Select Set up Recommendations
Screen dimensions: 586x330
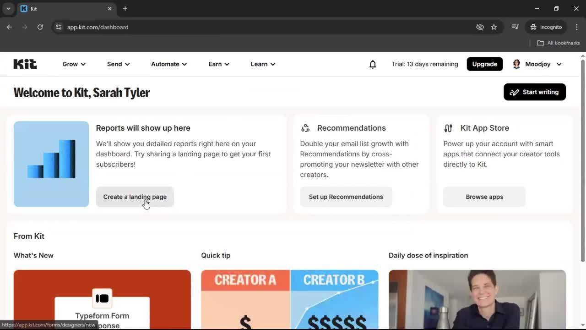[x=346, y=197]
